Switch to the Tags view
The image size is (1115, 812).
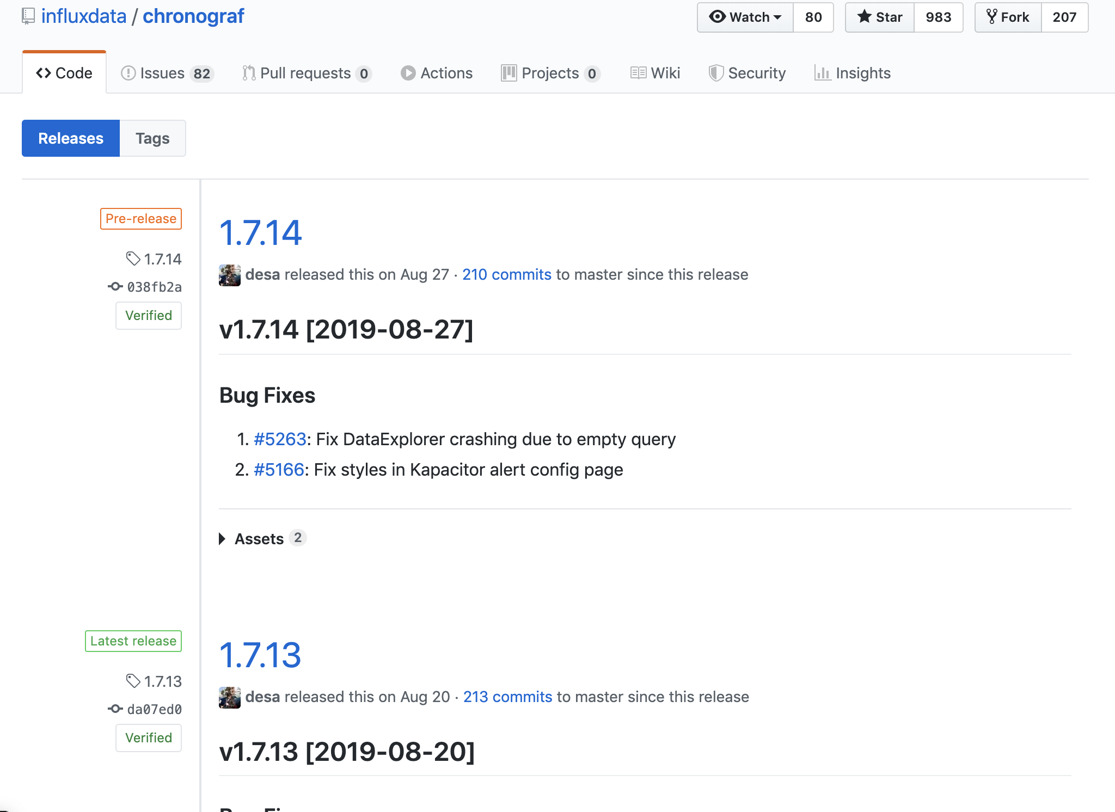point(152,138)
